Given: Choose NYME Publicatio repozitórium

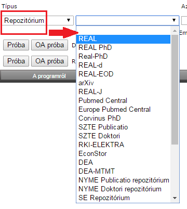Looking at the screenshot, I should (123, 180).
